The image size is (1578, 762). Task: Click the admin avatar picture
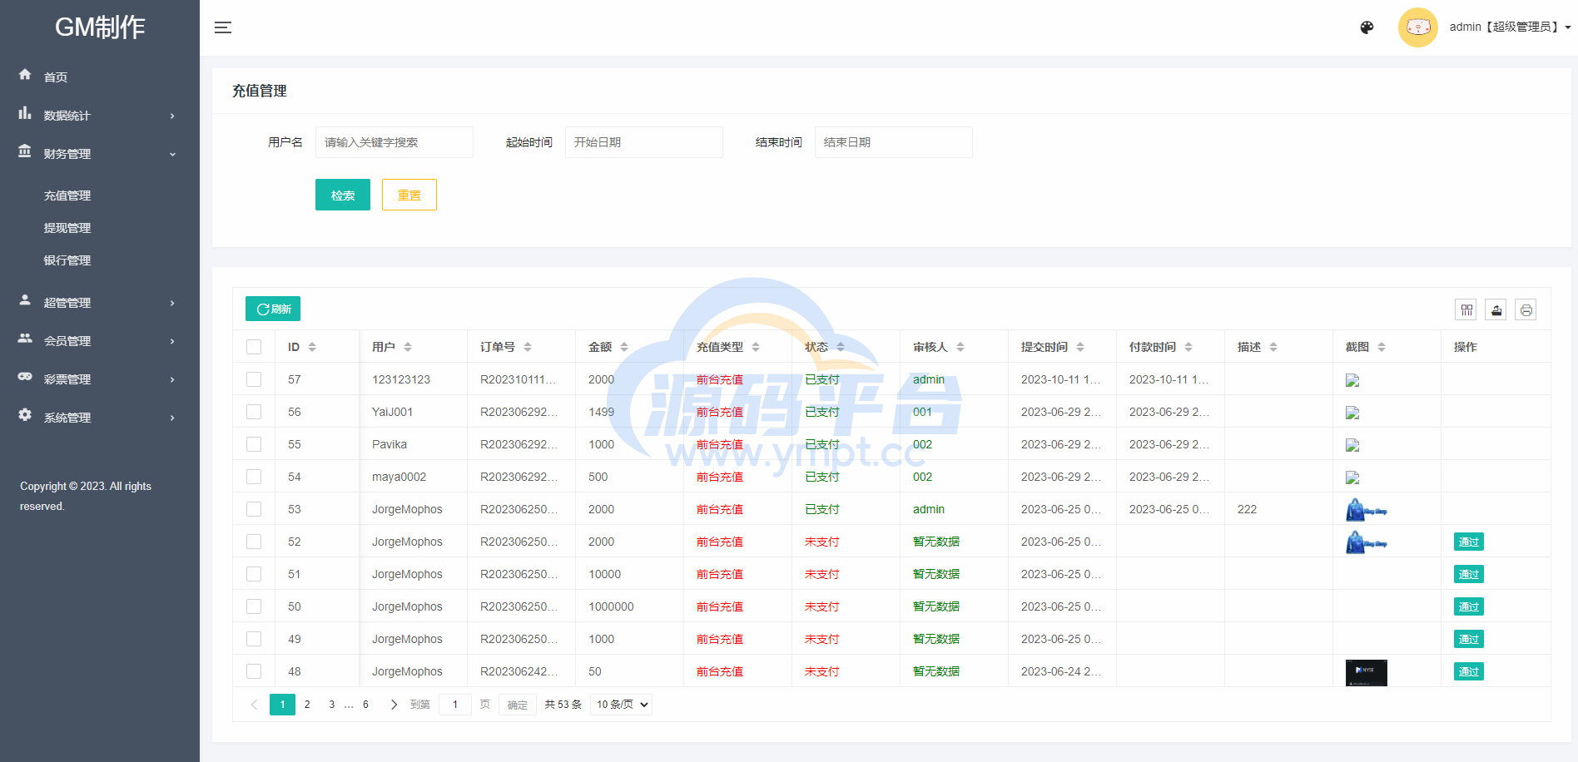click(x=1418, y=27)
